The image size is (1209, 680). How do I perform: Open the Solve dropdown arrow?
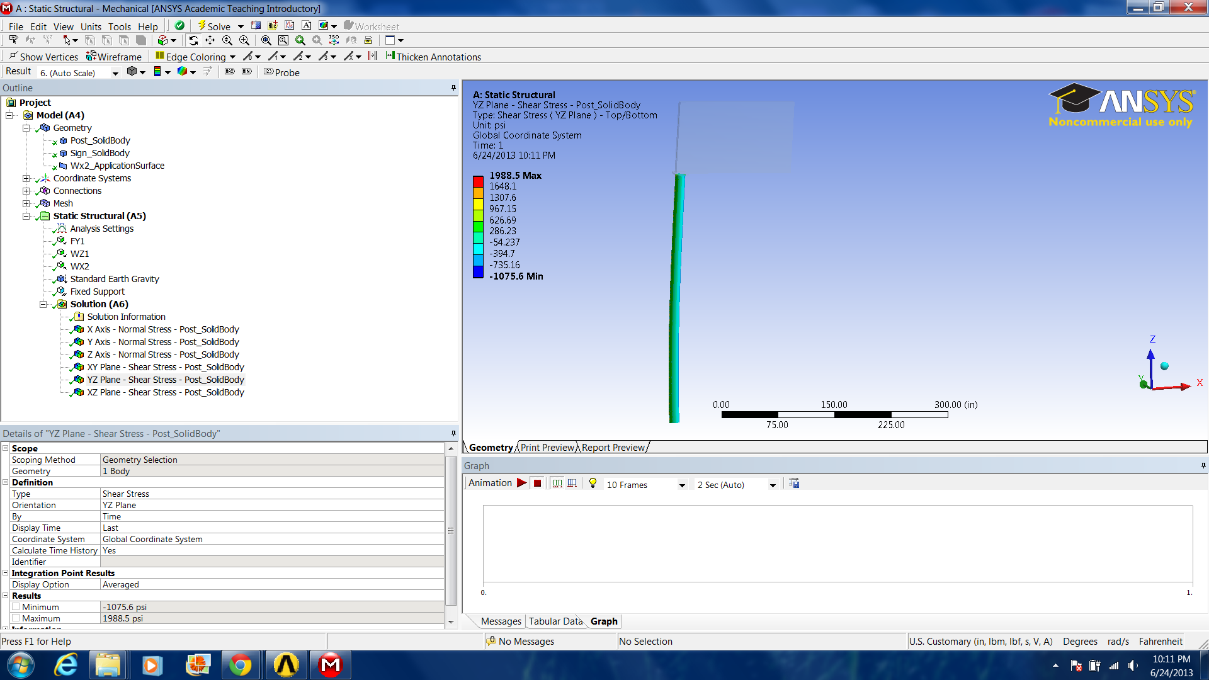click(241, 26)
